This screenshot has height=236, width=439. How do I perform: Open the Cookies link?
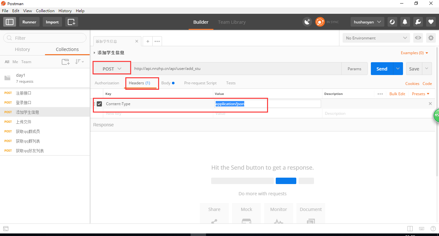point(412,83)
